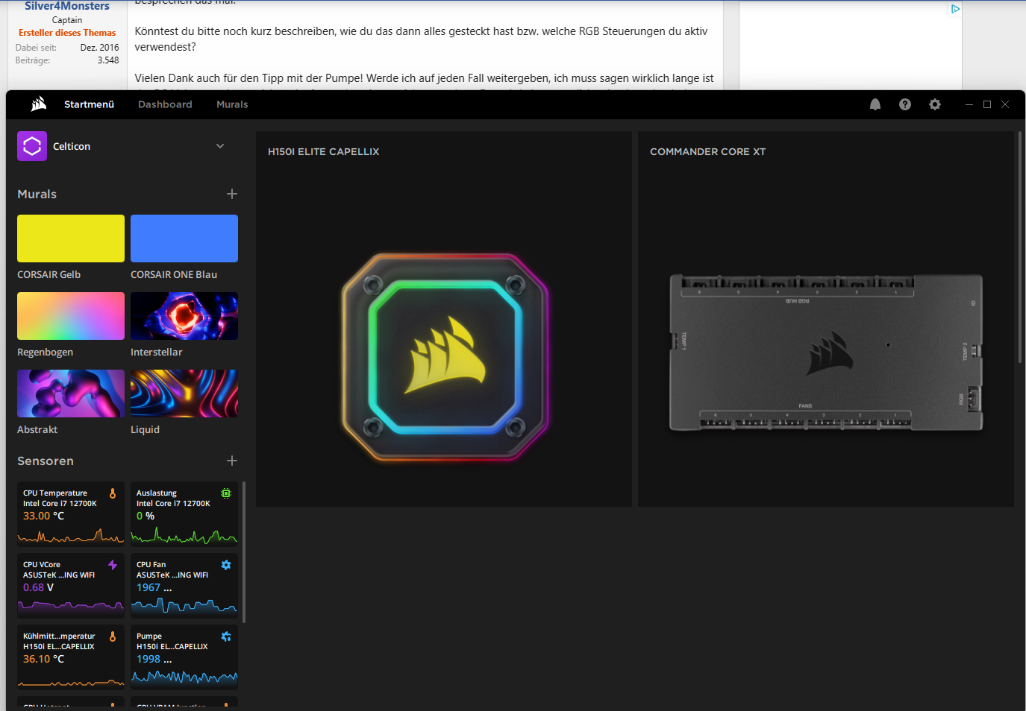Click the lightning bolt icon on CPU VCore card
Image resolution: width=1026 pixels, height=711 pixels.
[113, 565]
